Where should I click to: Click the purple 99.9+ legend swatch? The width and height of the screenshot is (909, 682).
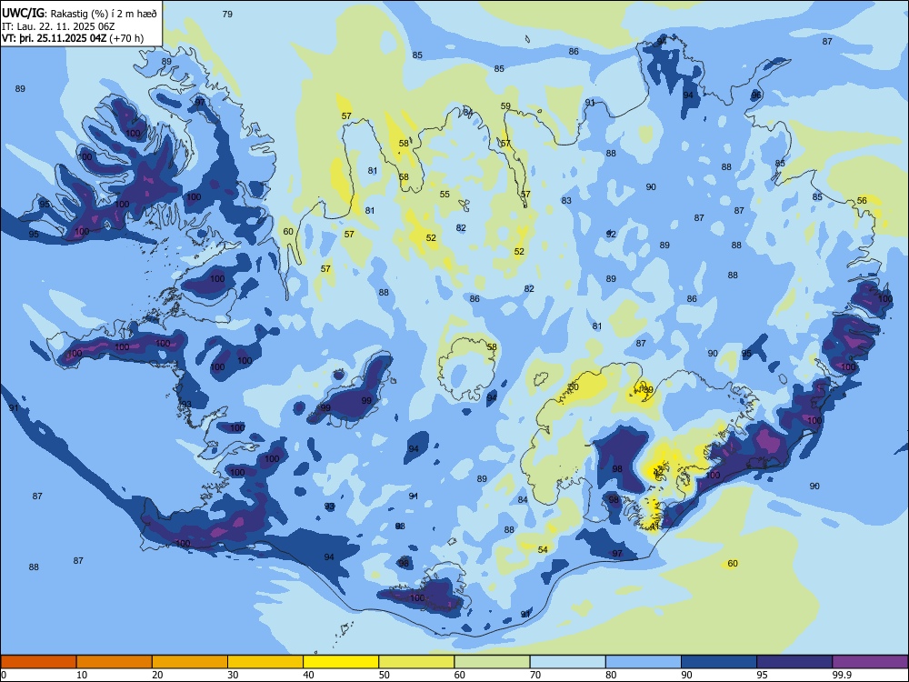[870, 662]
